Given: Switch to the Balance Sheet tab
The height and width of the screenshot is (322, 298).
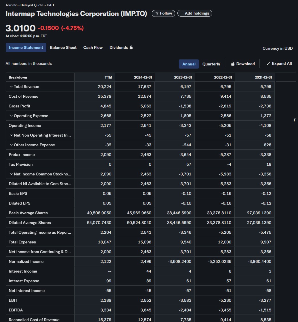Looking at the screenshot, I should pos(63,47).
